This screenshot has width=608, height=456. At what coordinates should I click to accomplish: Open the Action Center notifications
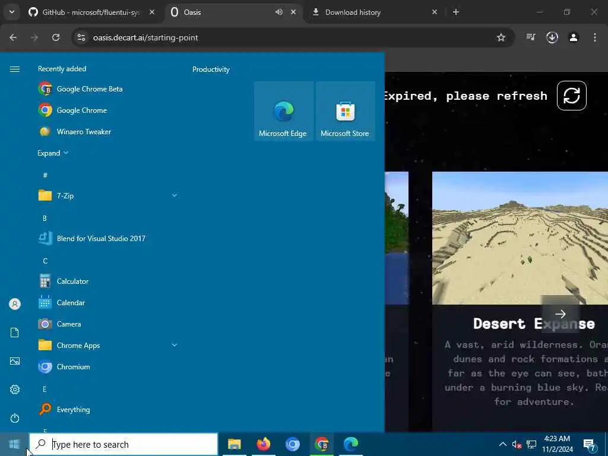[x=590, y=445]
